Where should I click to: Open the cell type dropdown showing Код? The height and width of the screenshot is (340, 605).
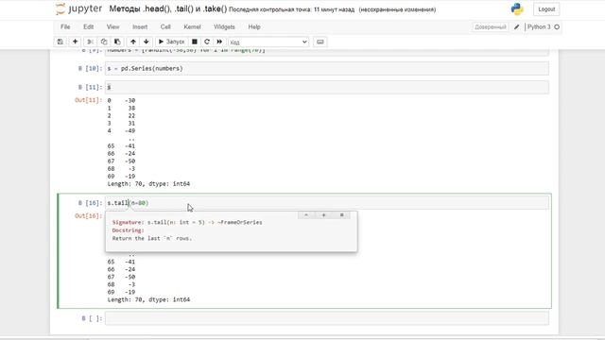coord(268,42)
